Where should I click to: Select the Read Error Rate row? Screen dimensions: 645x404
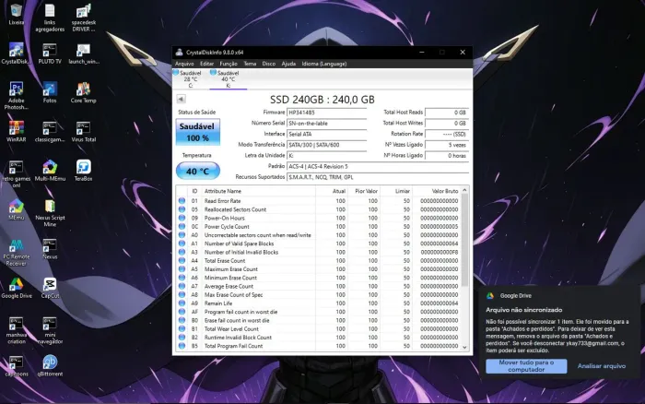coord(319,201)
